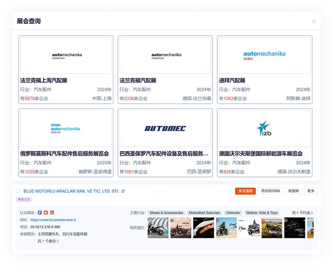Click the MIMS Automechanika Moscow logo
This screenshot has height=266, width=333.
pyautogui.click(x=65, y=128)
